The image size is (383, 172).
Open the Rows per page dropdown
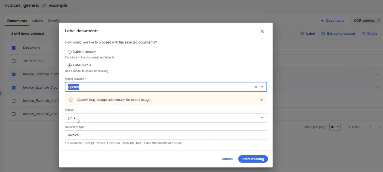335,127
